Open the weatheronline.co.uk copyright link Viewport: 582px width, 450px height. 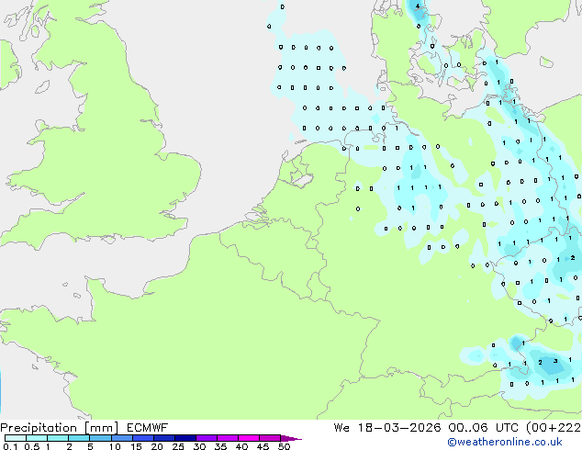505,442
